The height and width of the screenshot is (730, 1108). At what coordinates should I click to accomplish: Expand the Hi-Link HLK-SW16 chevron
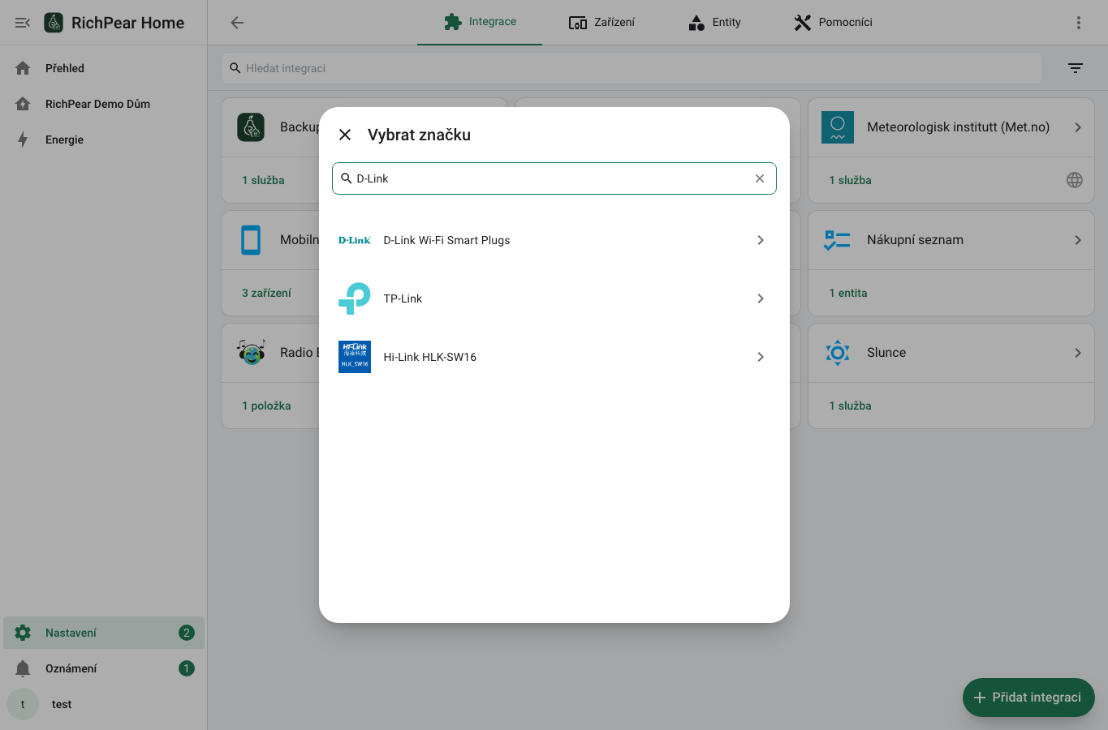pos(761,357)
